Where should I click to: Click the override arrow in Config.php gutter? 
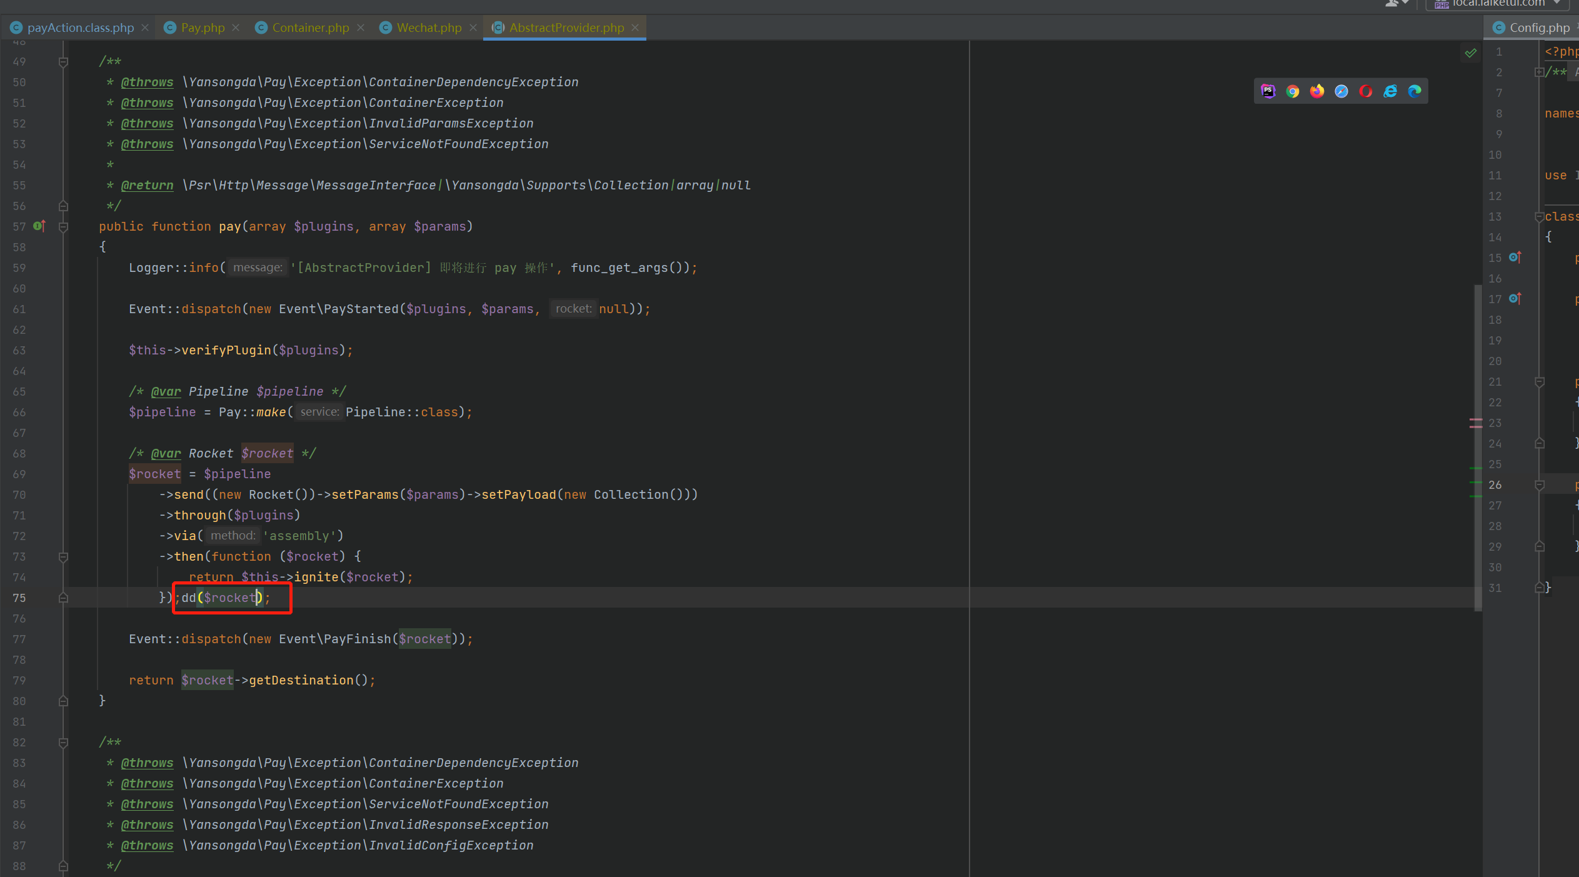coord(1515,258)
